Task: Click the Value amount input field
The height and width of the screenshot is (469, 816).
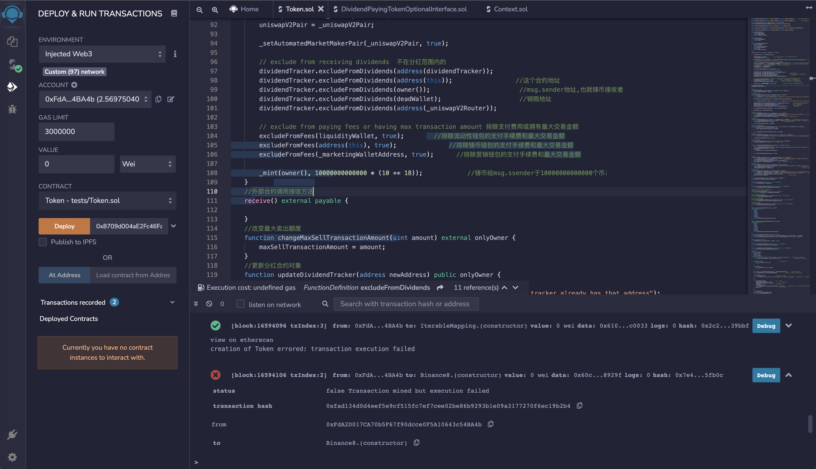Action: (x=76, y=164)
